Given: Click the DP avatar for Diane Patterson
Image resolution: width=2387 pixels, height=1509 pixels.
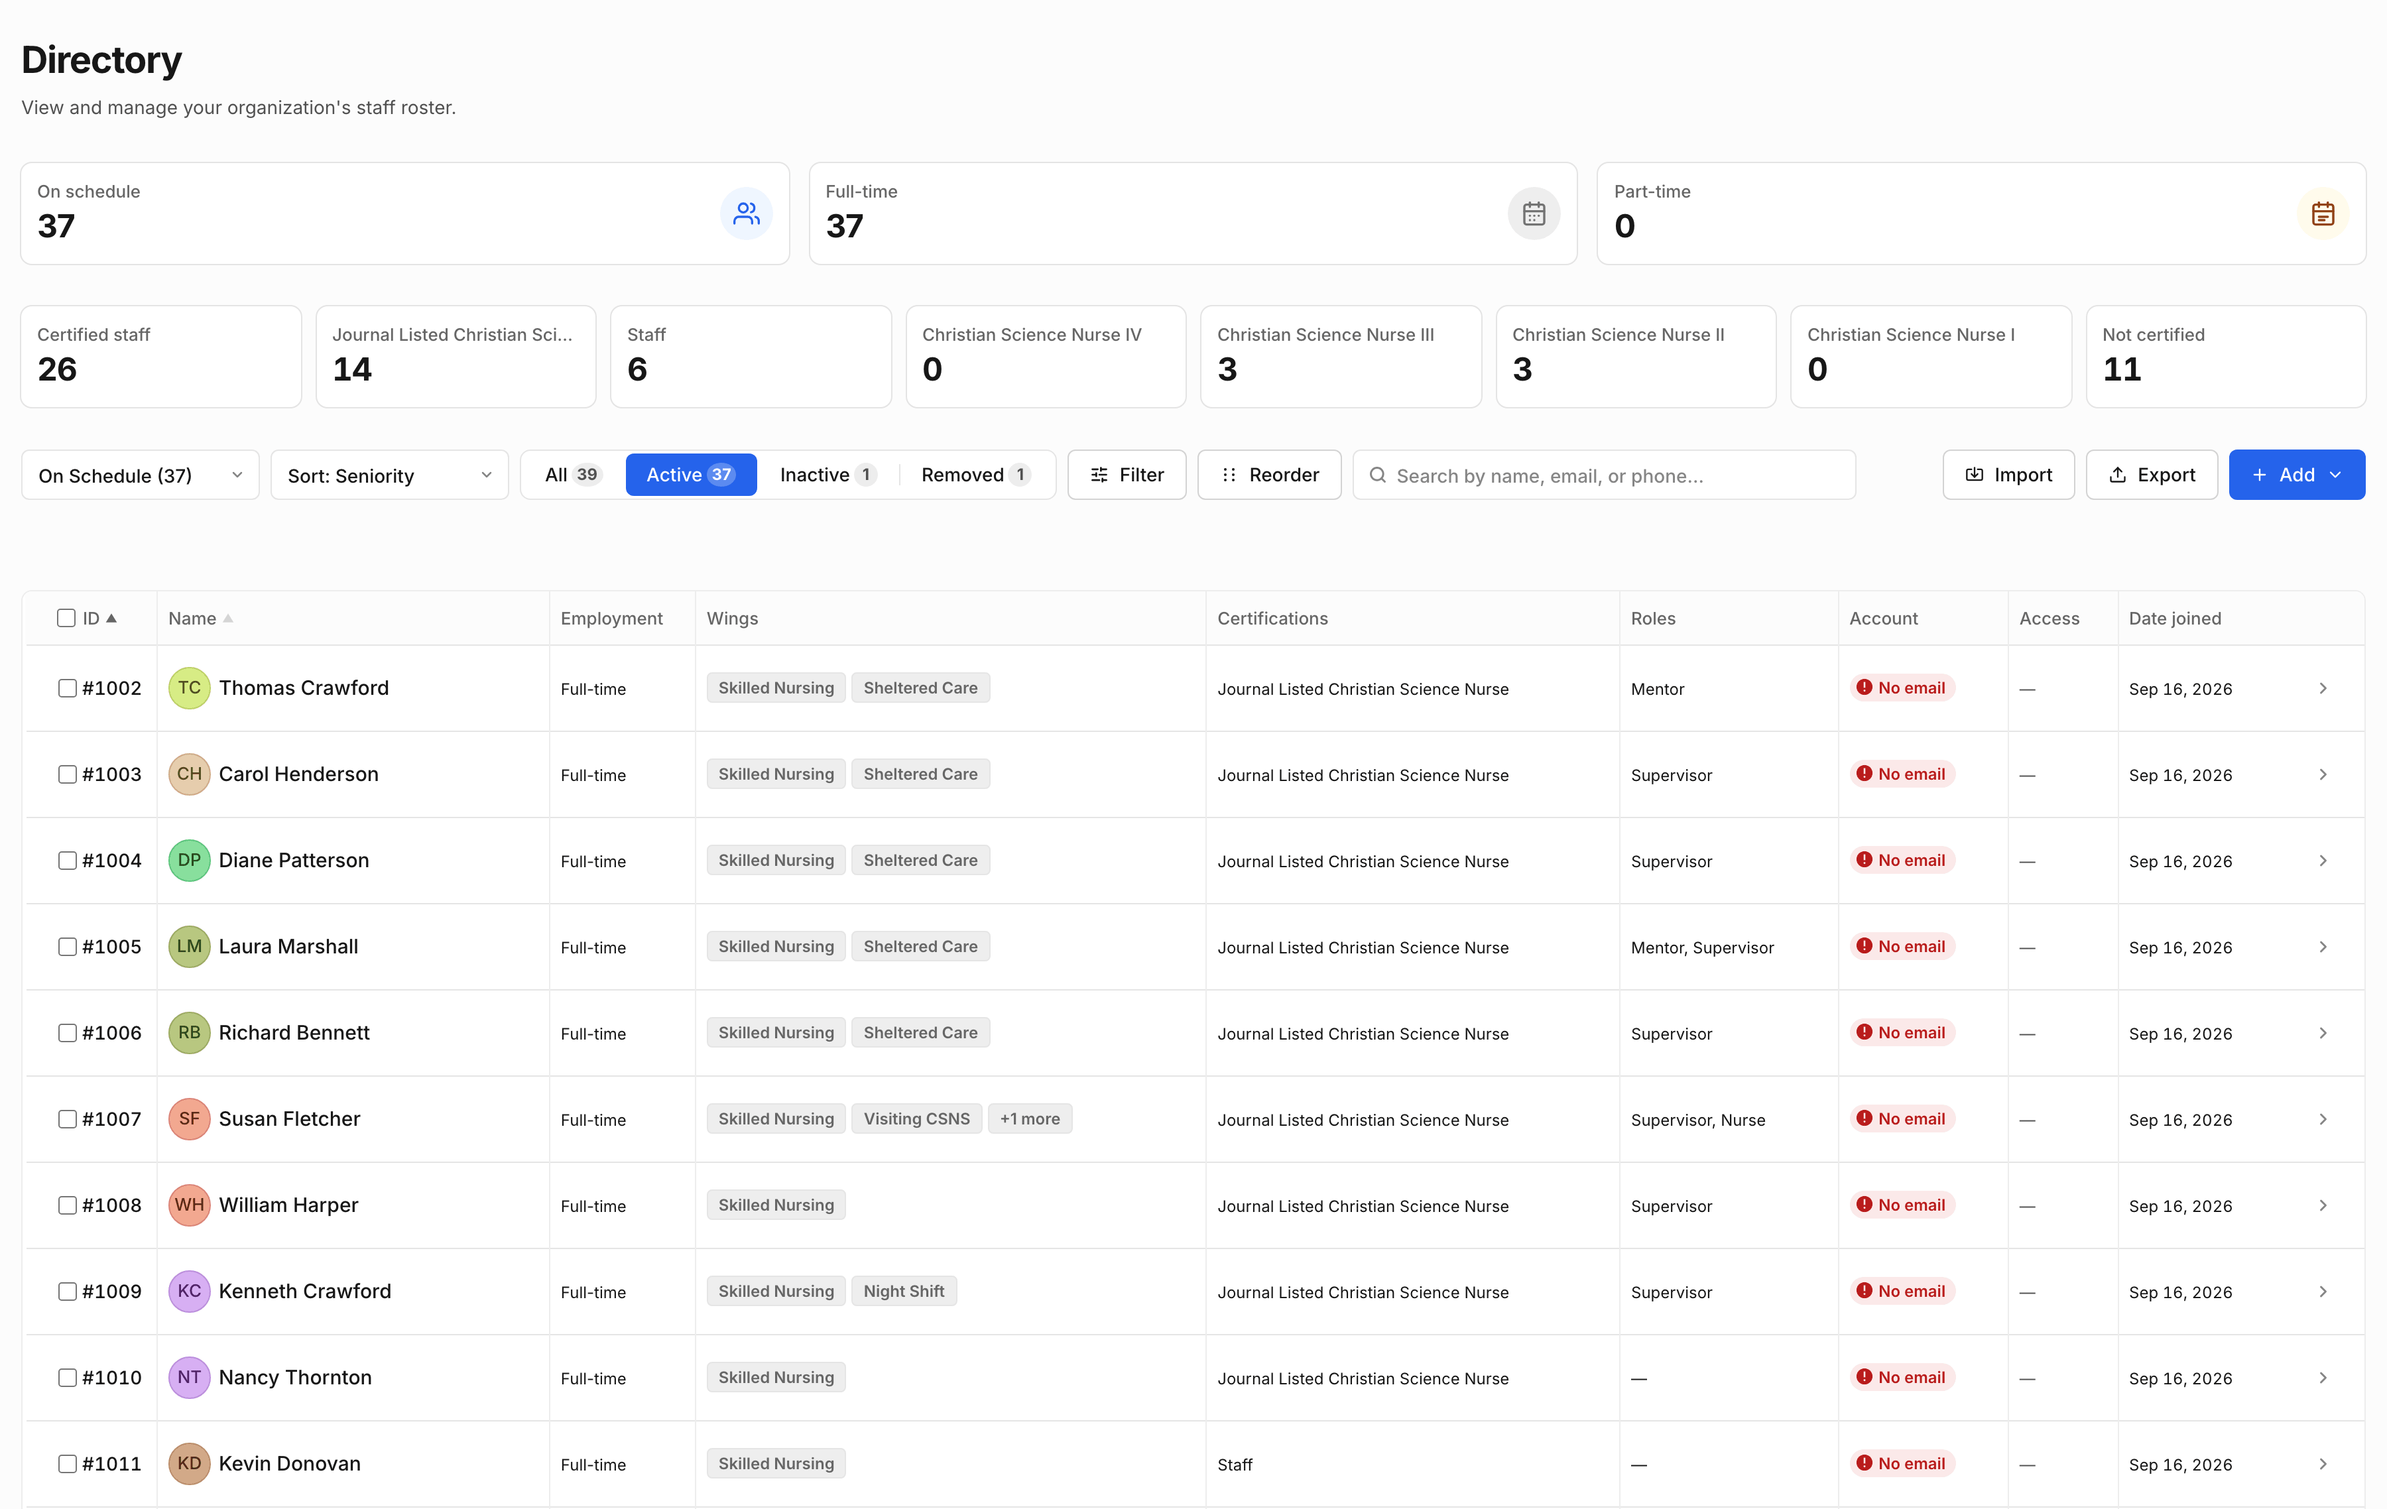Looking at the screenshot, I should point(190,861).
